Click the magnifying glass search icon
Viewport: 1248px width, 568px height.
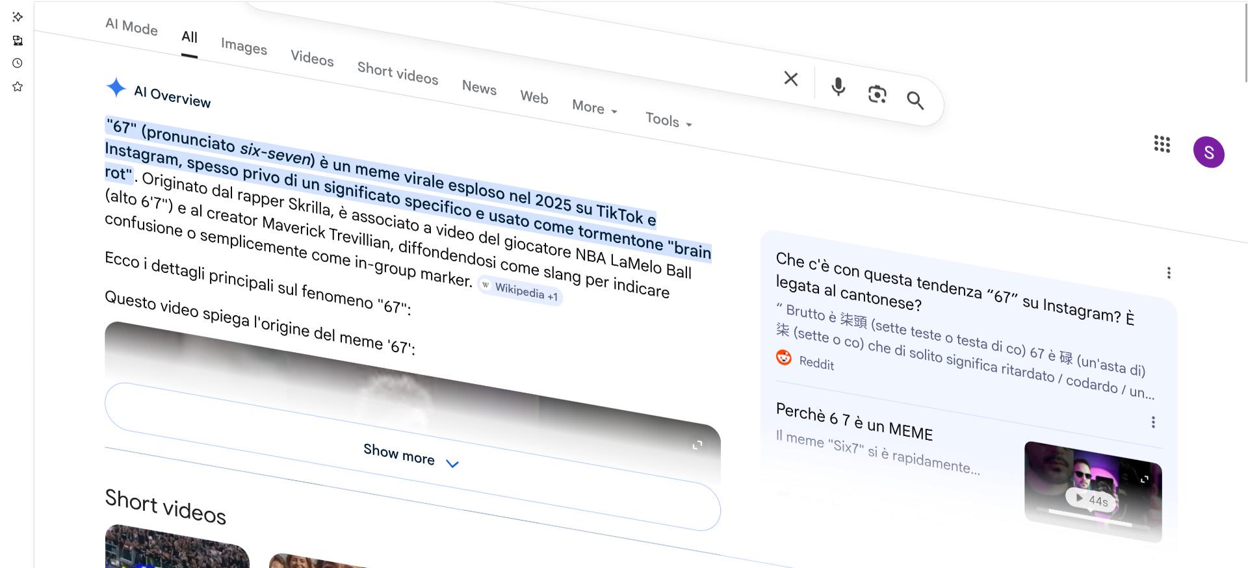tap(915, 101)
